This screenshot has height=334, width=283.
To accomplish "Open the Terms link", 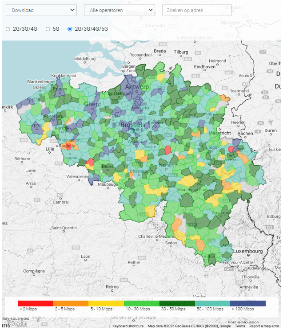I will pyautogui.click(x=240, y=326).
